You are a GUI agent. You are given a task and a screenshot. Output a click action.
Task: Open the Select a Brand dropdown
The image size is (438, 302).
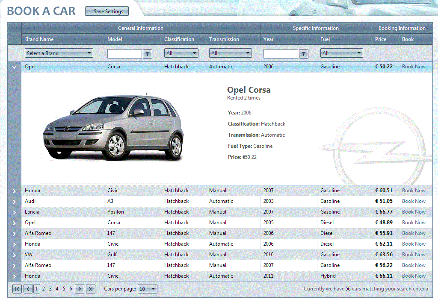coord(59,53)
